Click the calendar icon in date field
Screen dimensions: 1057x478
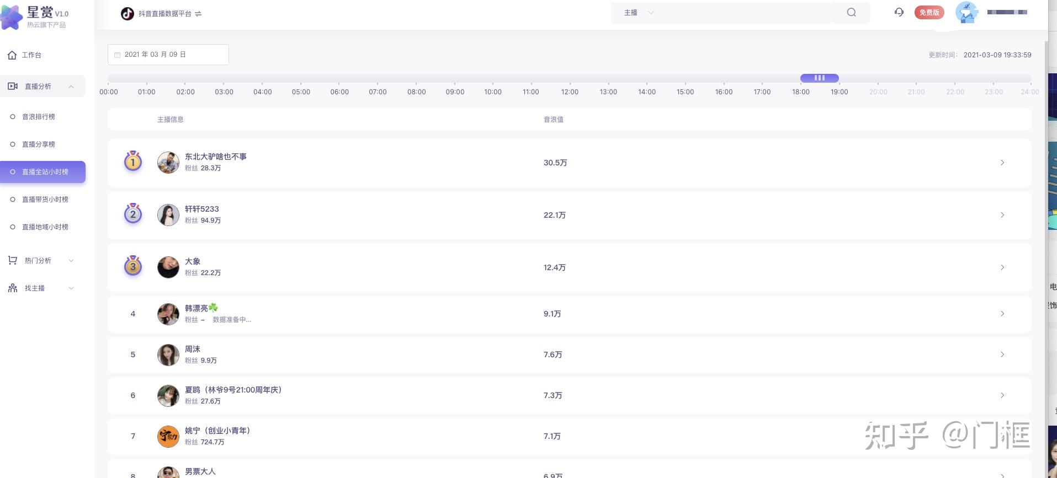[x=117, y=55]
